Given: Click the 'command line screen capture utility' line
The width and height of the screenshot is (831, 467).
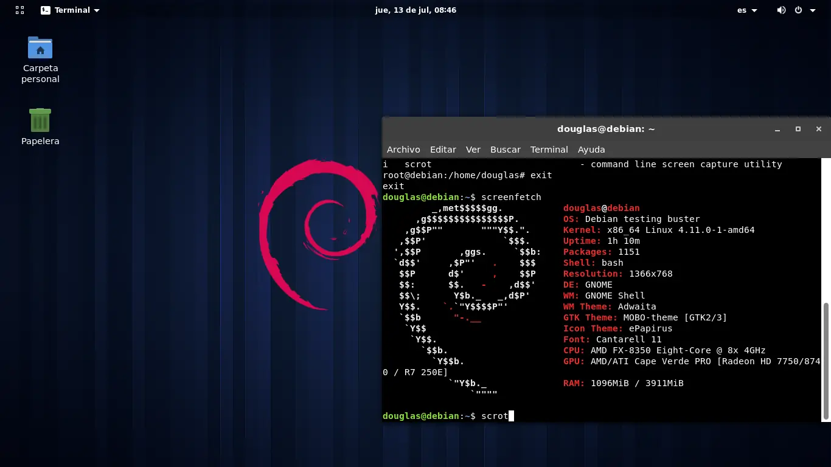Looking at the screenshot, I should click(x=686, y=164).
